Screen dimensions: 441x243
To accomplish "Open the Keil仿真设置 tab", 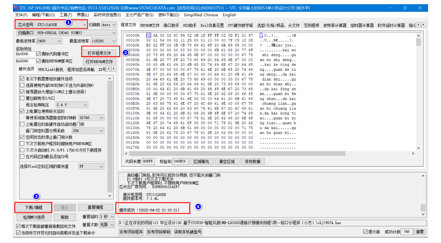I will tap(212, 25).
